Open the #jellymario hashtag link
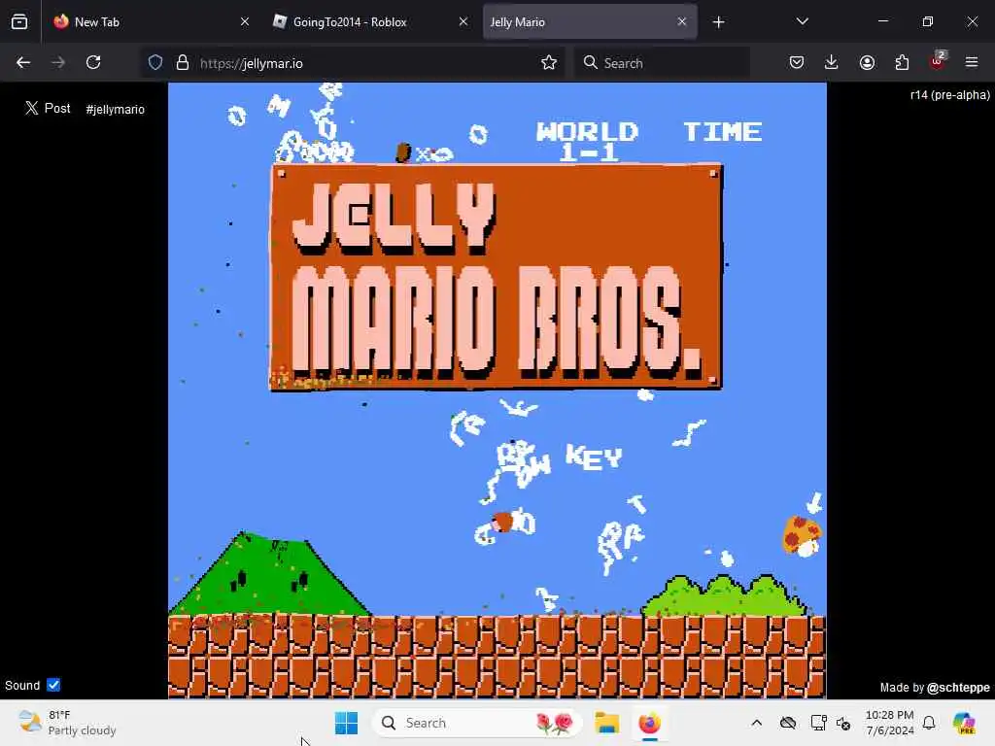This screenshot has width=995, height=746. pyautogui.click(x=115, y=109)
